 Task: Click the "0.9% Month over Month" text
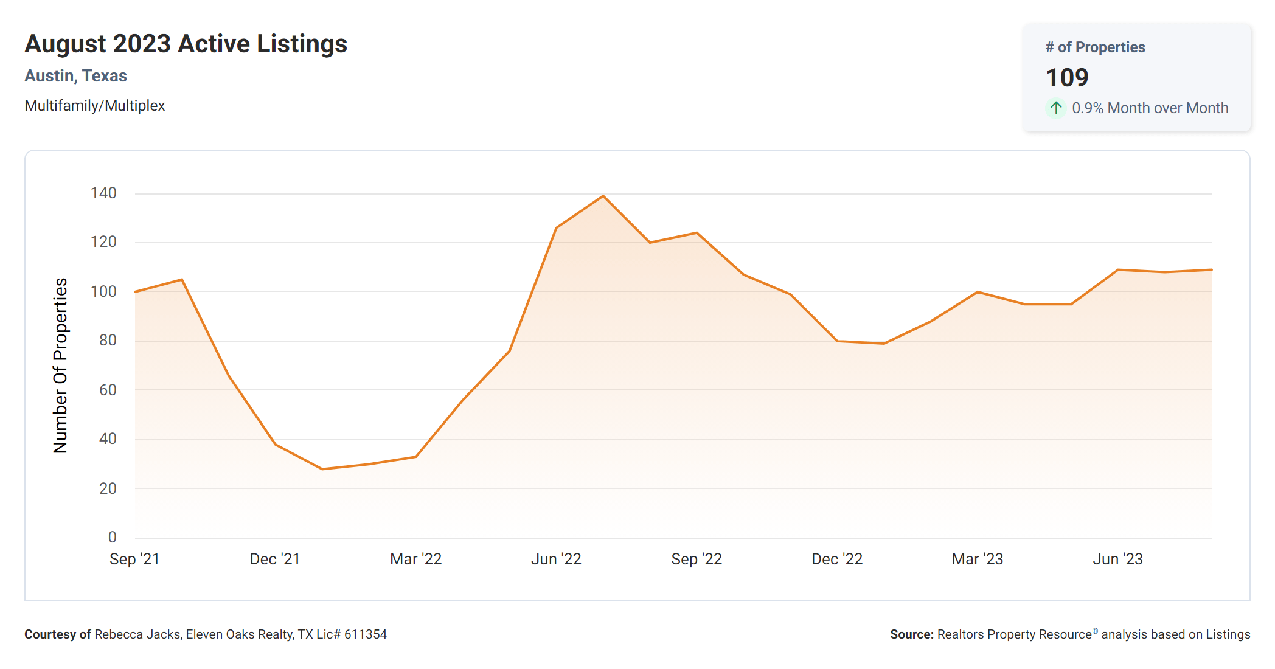[x=1150, y=108]
